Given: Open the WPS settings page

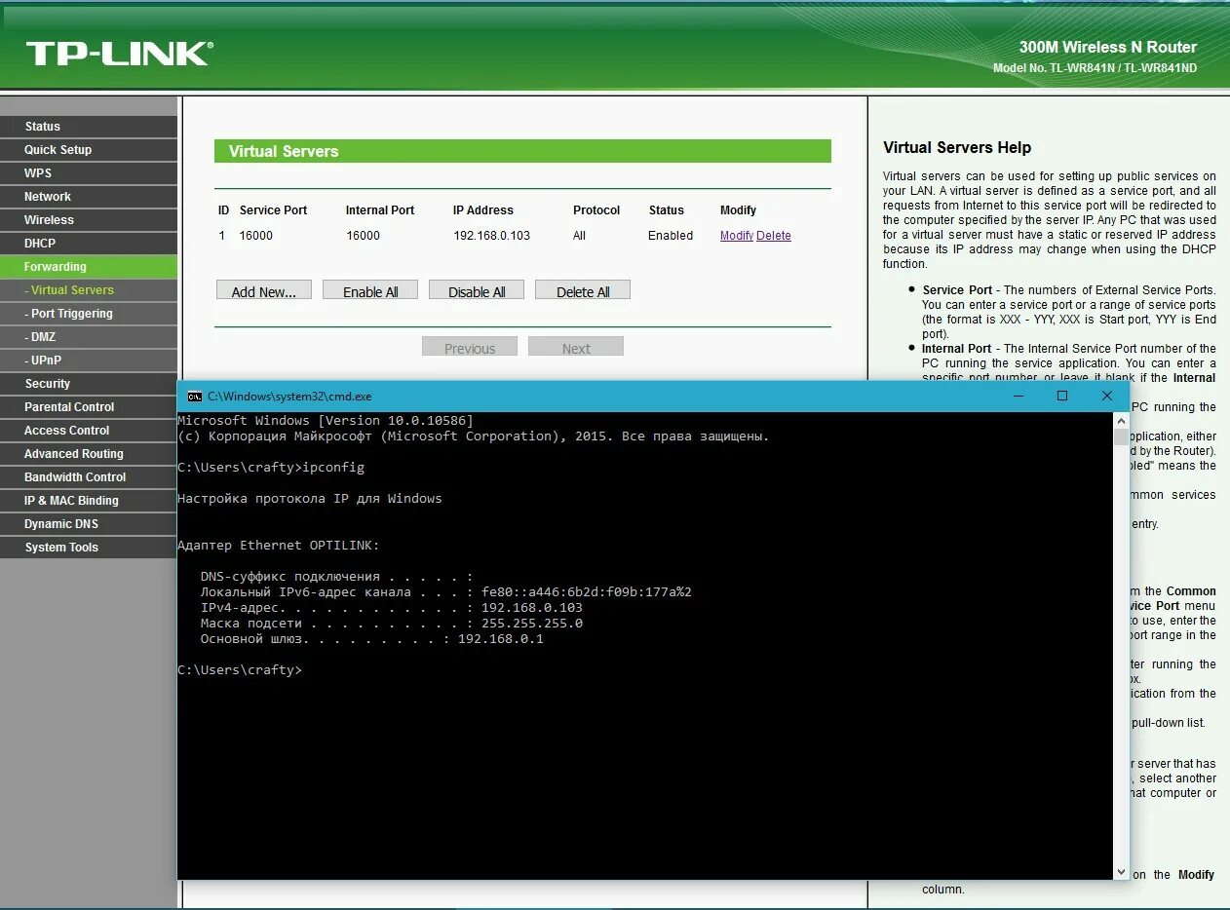Looking at the screenshot, I should [37, 172].
